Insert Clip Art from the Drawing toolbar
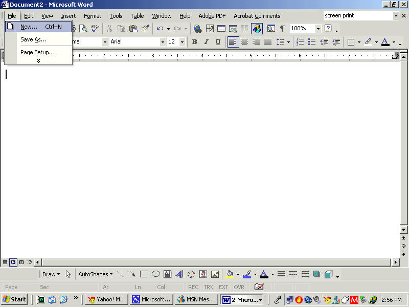This screenshot has width=409, height=307. click(203, 274)
